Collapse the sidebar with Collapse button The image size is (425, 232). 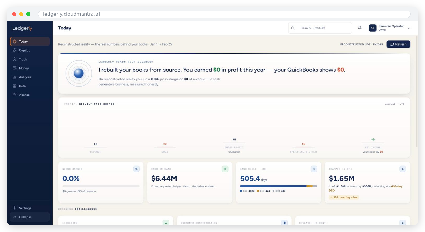click(30, 217)
